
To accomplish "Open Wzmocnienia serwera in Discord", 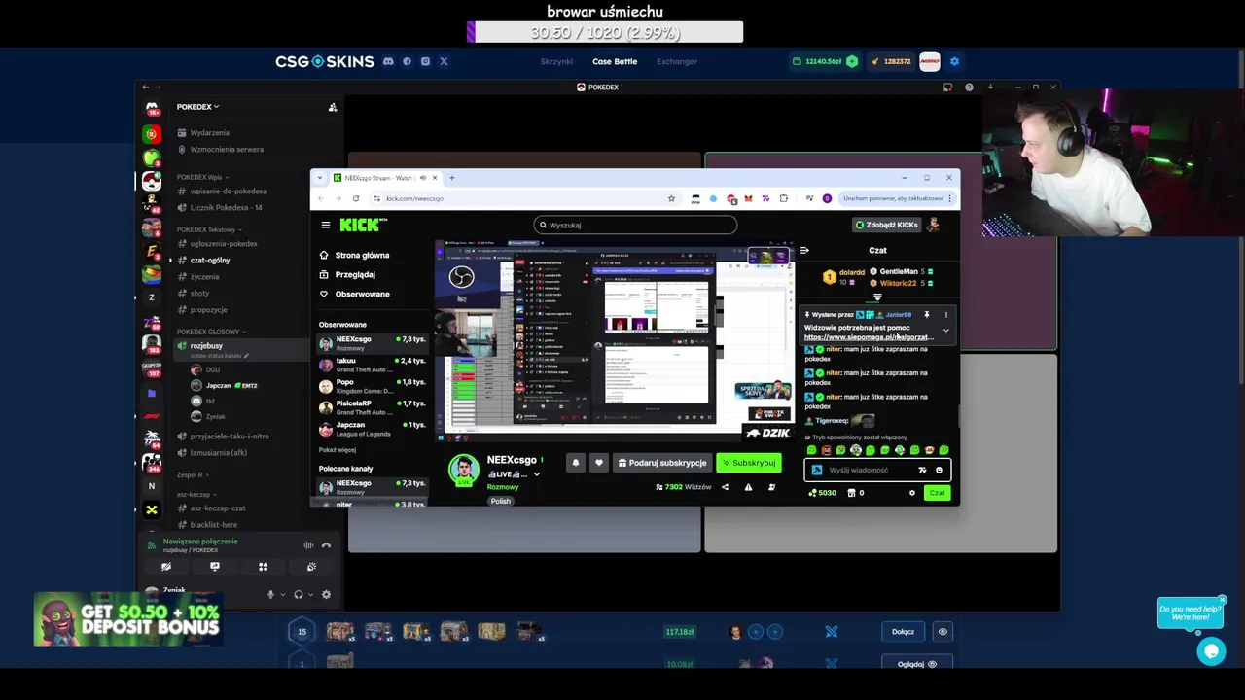I will tap(226, 149).
